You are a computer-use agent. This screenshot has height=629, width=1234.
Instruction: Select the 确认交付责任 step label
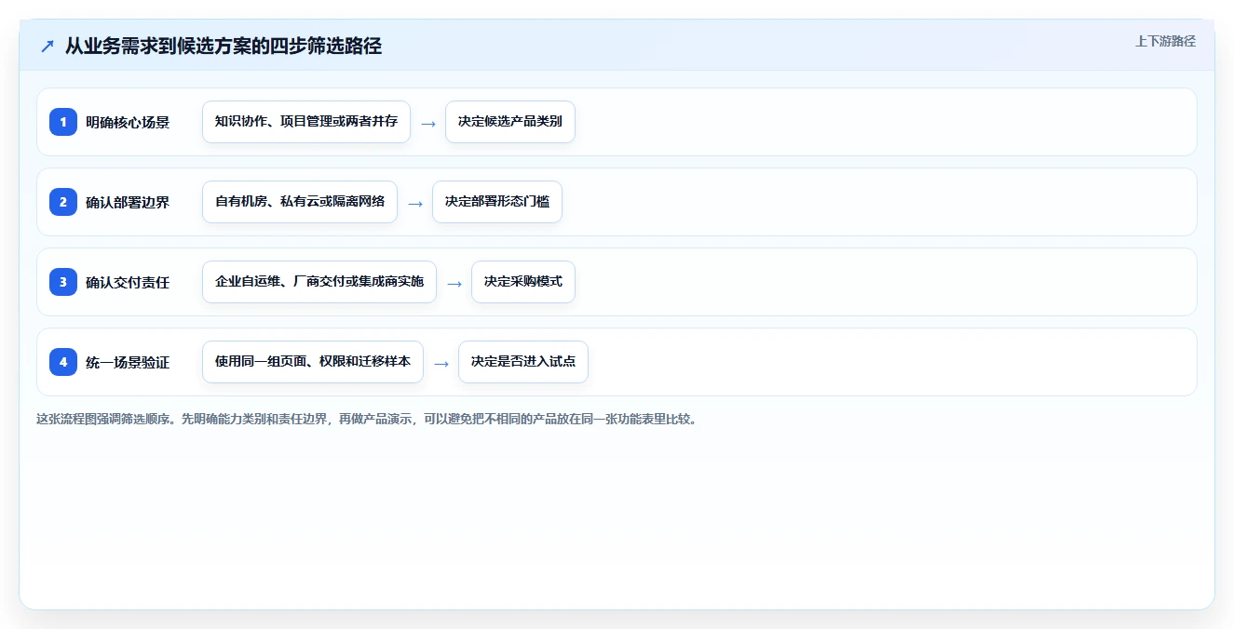coord(128,282)
